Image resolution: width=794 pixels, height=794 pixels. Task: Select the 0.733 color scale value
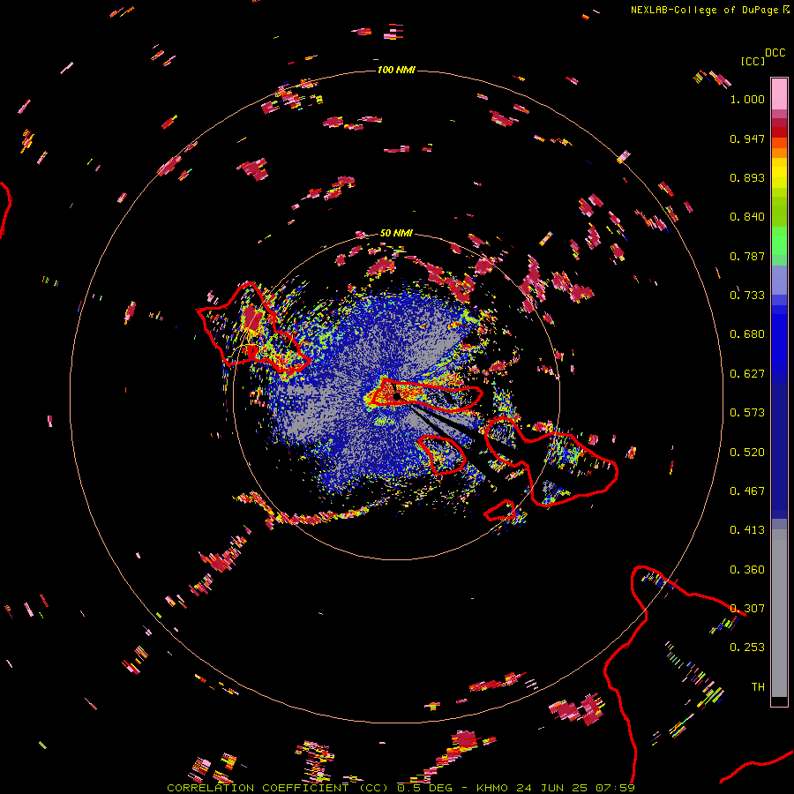[x=747, y=296]
